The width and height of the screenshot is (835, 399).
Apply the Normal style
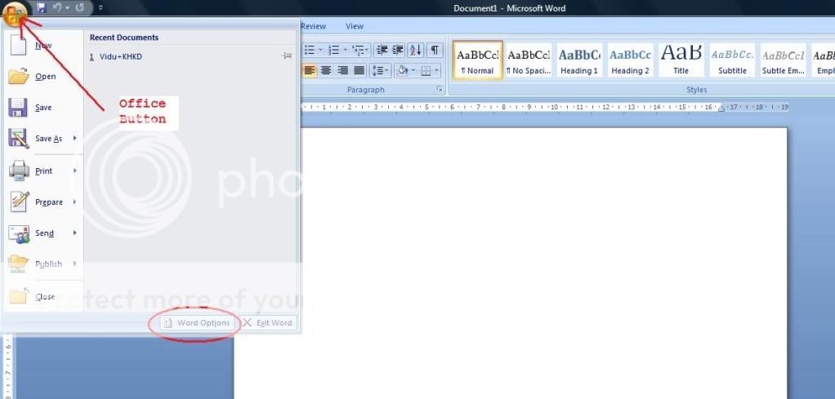pos(478,60)
